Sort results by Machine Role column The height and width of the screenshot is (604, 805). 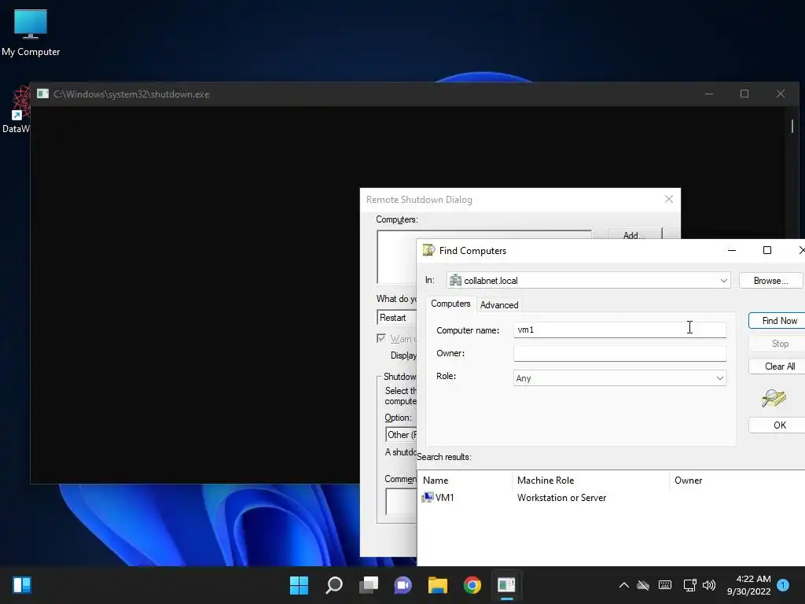(x=591, y=481)
